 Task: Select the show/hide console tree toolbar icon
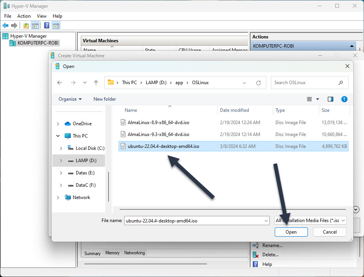pos(36,25)
